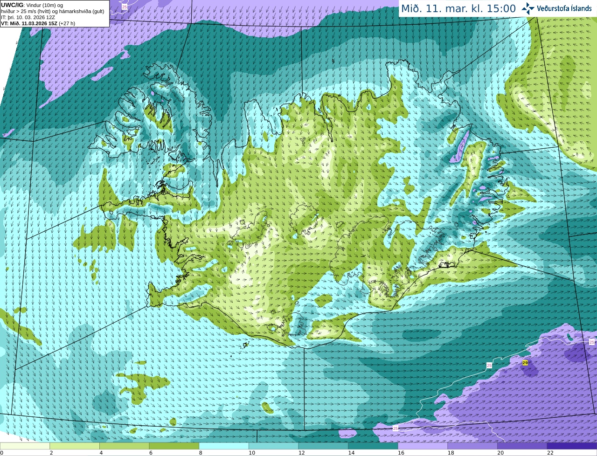Click the 'IT: þri. 10. 03. 2026 12Z' line

pyautogui.click(x=28, y=17)
